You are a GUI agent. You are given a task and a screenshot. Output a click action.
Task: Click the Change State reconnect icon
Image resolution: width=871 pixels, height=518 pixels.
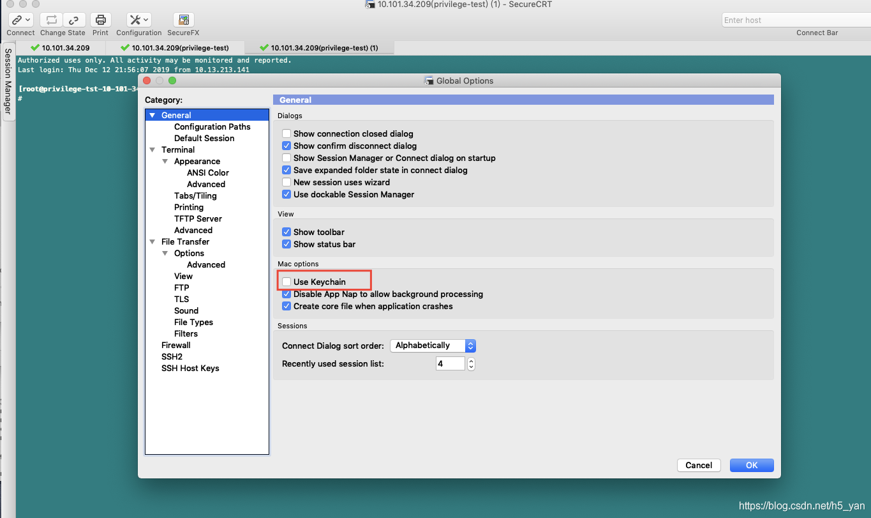pyautogui.click(x=52, y=20)
